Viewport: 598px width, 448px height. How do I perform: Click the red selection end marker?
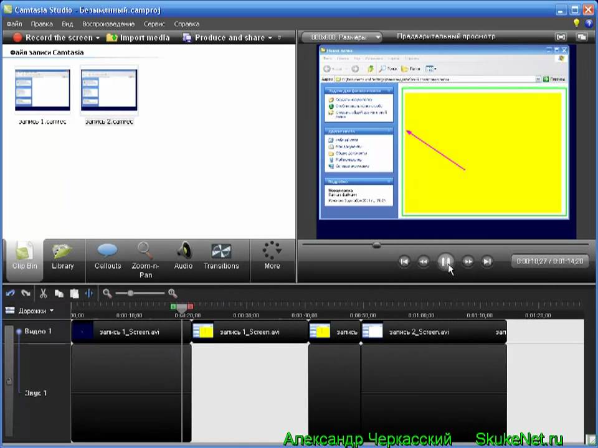tap(191, 306)
